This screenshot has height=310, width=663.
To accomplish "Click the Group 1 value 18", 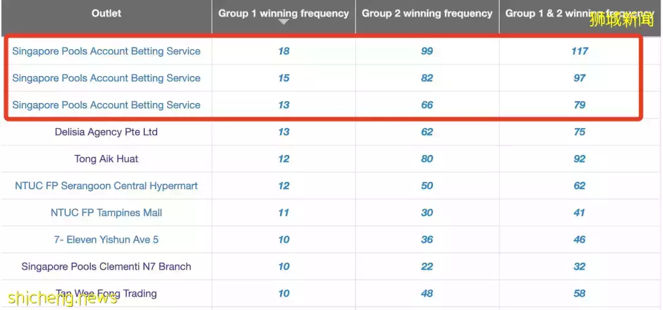I will coord(284,51).
